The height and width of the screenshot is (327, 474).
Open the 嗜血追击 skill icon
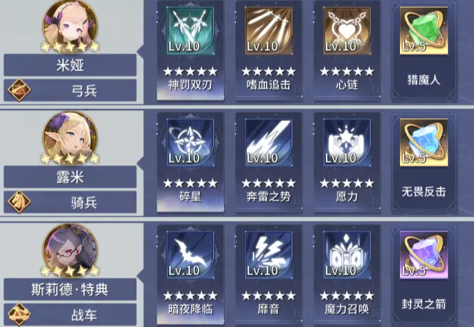268,31
